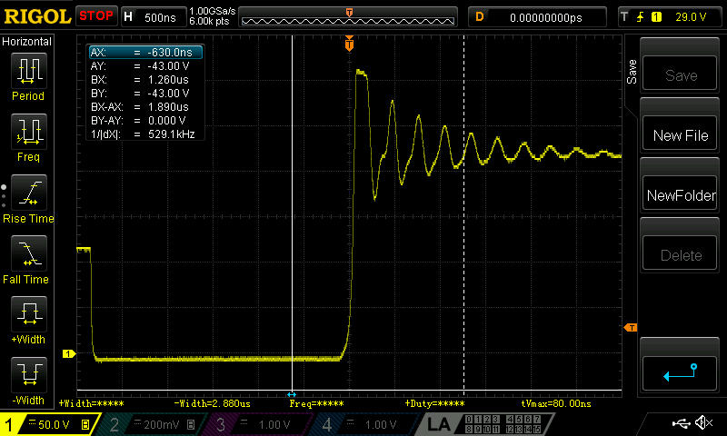Image resolution: width=727 pixels, height=436 pixels.
Task: Click the USB status icon
Action: pyautogui.click(x=680, y=422)
